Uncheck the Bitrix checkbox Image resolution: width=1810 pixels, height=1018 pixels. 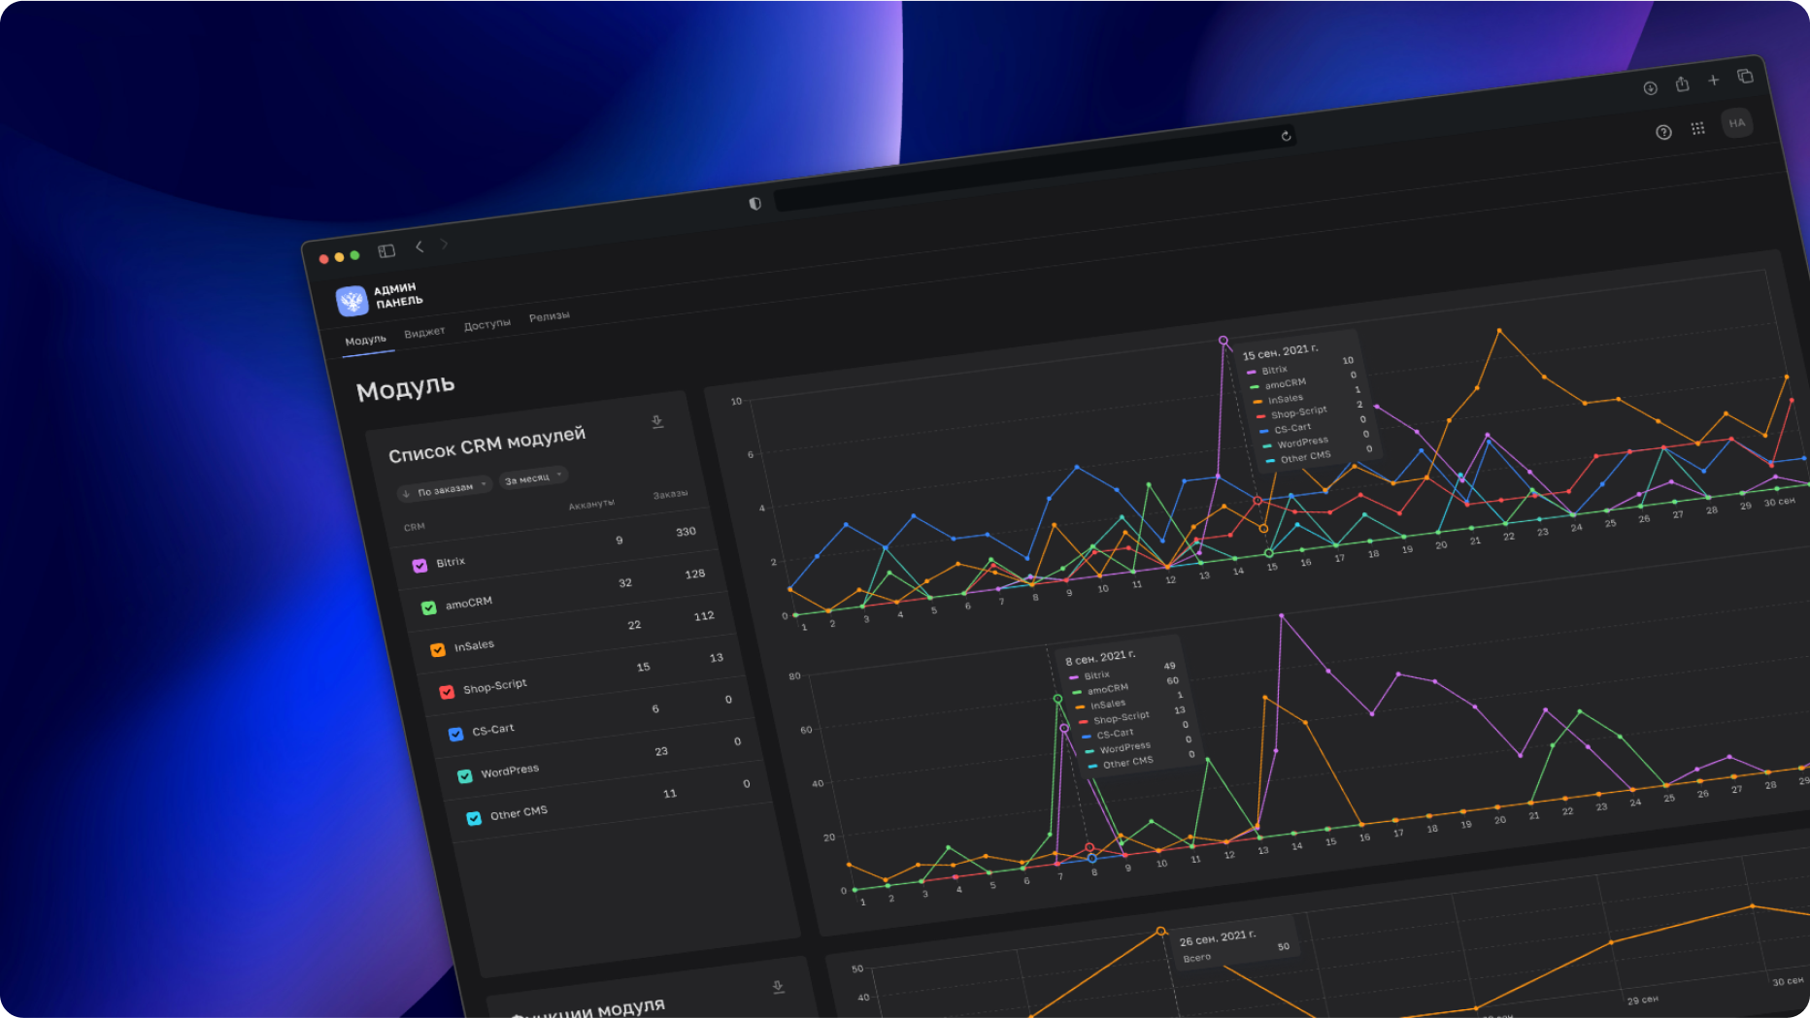tap(419, 566)
